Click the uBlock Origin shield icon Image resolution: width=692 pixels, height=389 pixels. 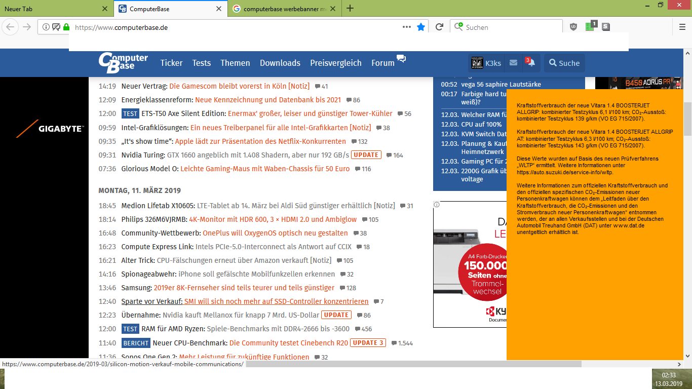point(573,27)
